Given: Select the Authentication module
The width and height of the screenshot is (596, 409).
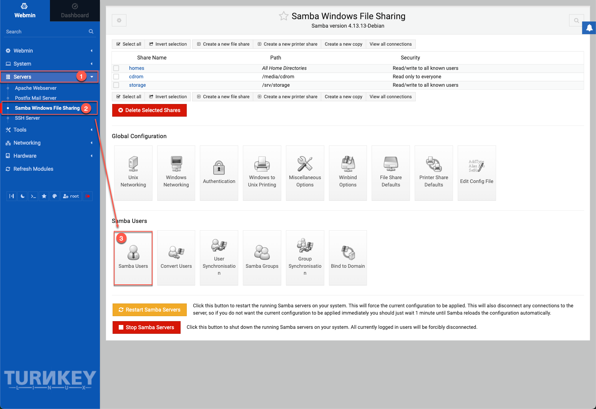Looking at the screenshot, I should (x=219, y=173).
